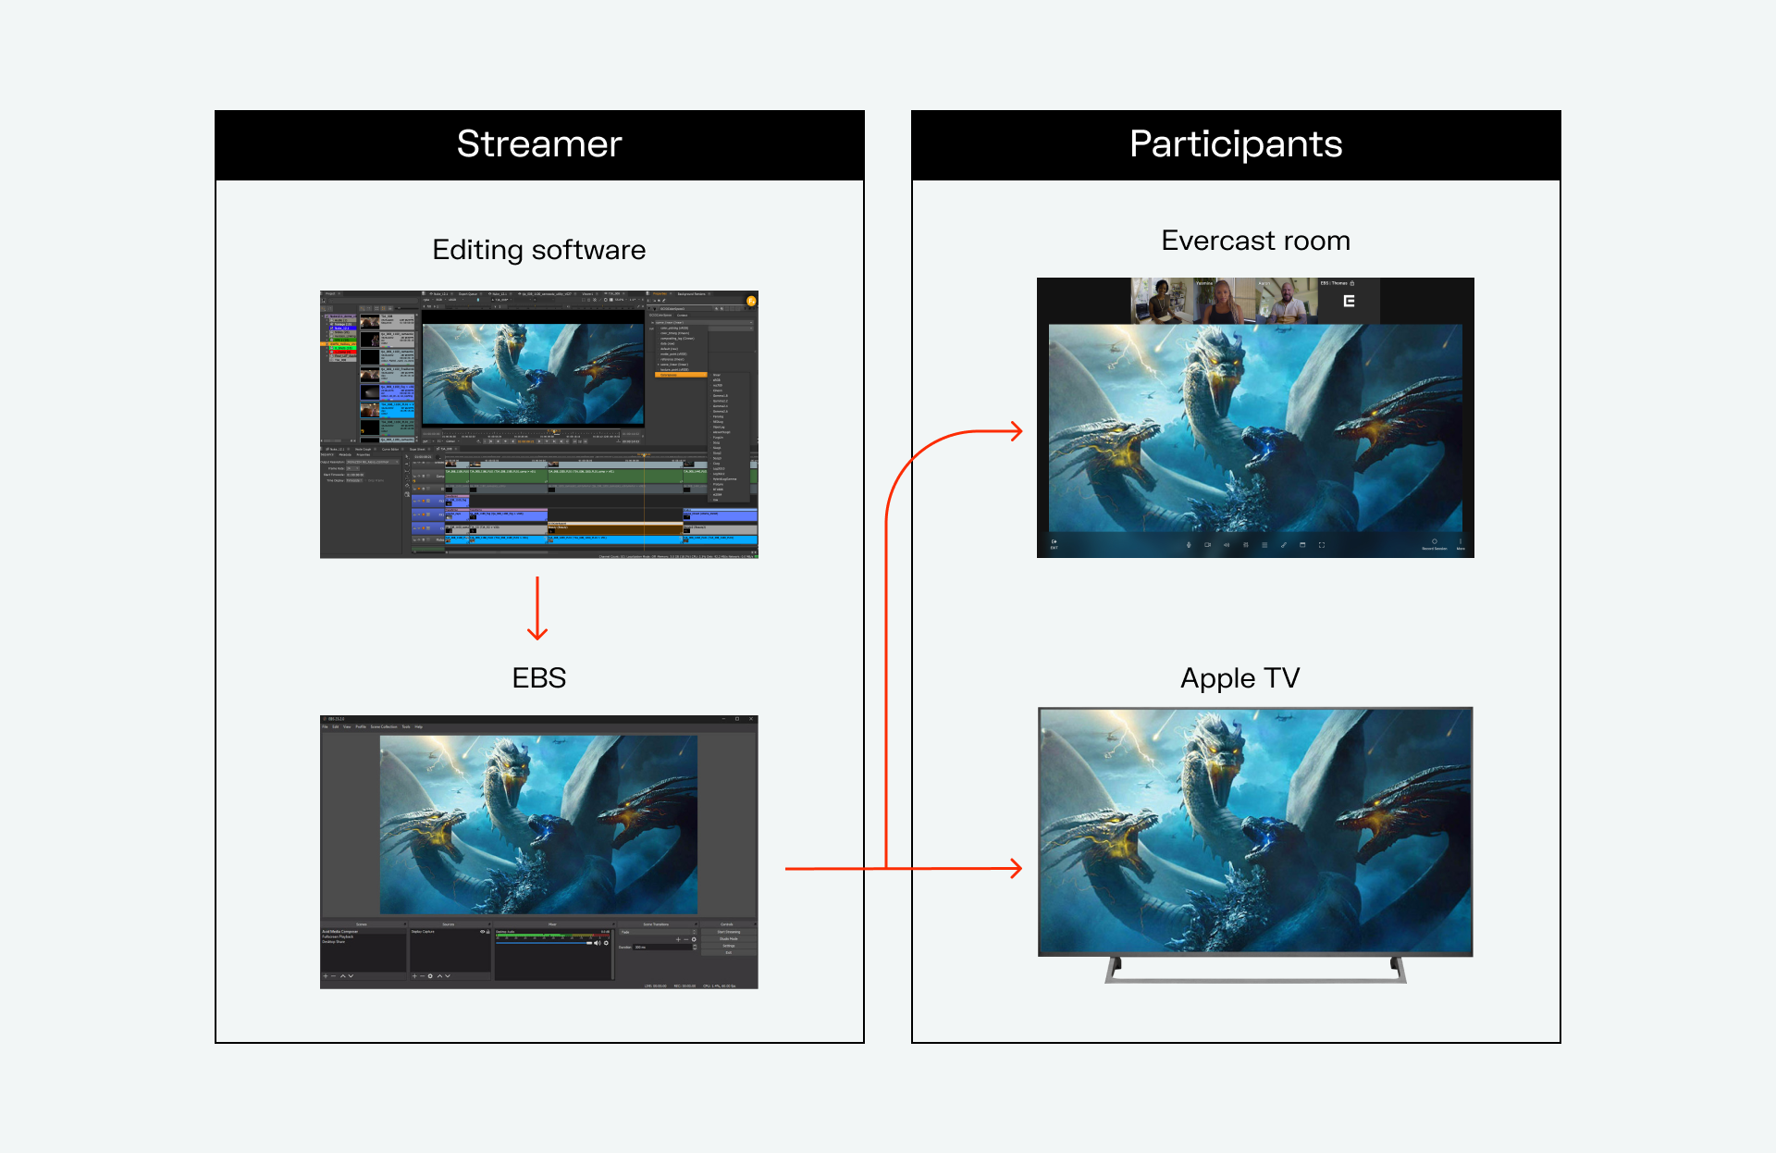Open Desktop Audio gear in EBS Mixer
The height and width of the screenshot is (1153, 1776).
(606, 943)
